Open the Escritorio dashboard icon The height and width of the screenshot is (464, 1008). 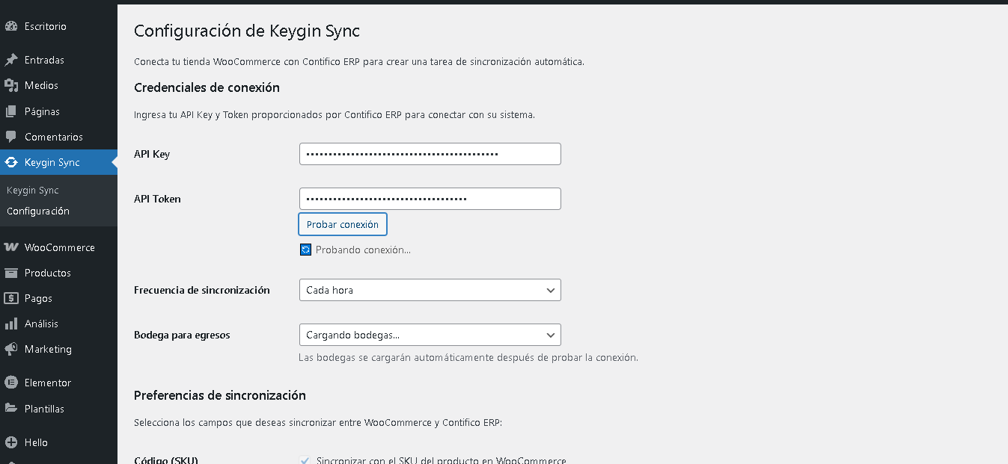[x=13, y=25]
